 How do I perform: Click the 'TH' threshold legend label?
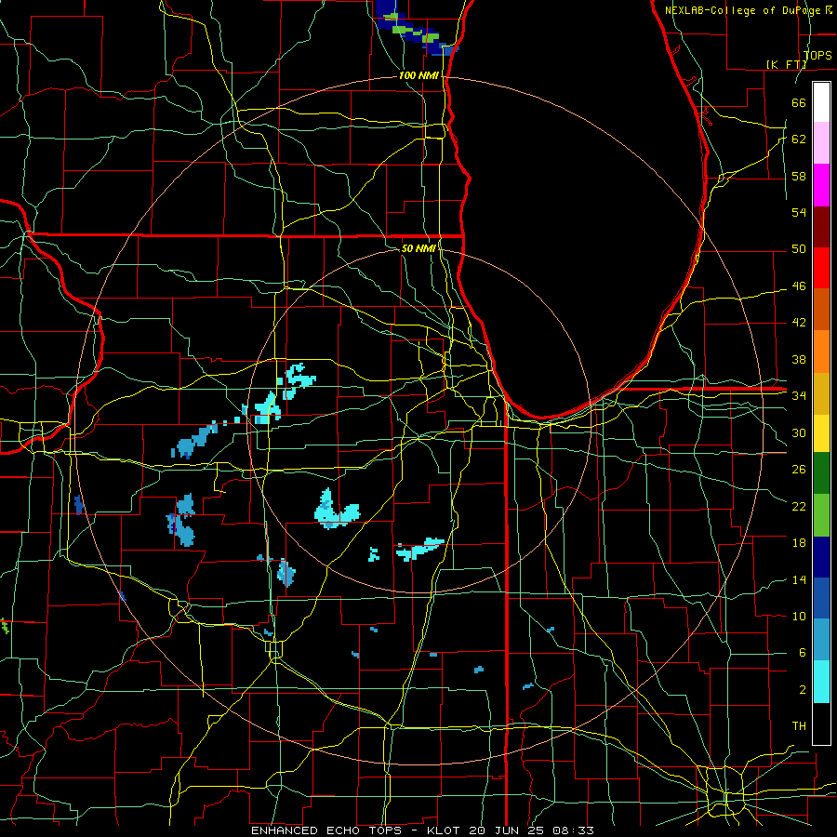[799, 726]
